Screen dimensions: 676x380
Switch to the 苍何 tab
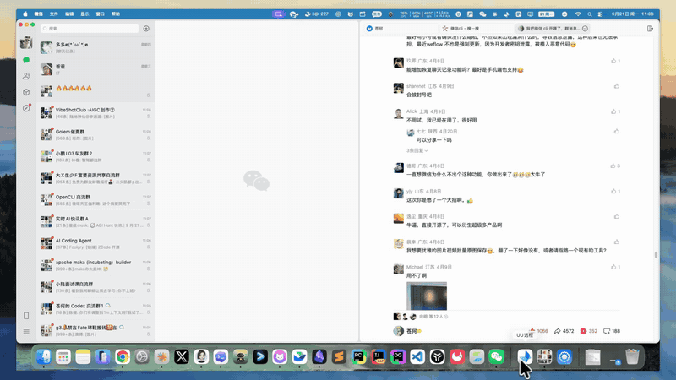tap(399, 29)
